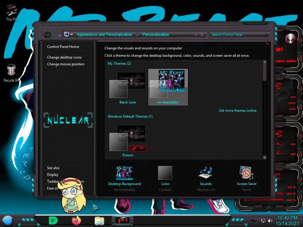
Task: Click the help icon at window corner
Action: tap(267, 43)
